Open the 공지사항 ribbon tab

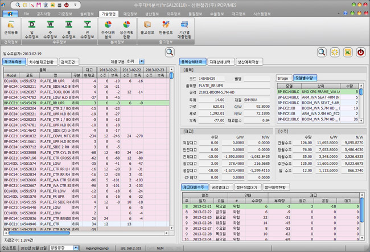click(44, 14)
